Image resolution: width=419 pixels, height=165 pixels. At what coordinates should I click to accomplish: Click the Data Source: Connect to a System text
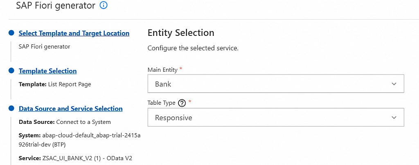65,122
